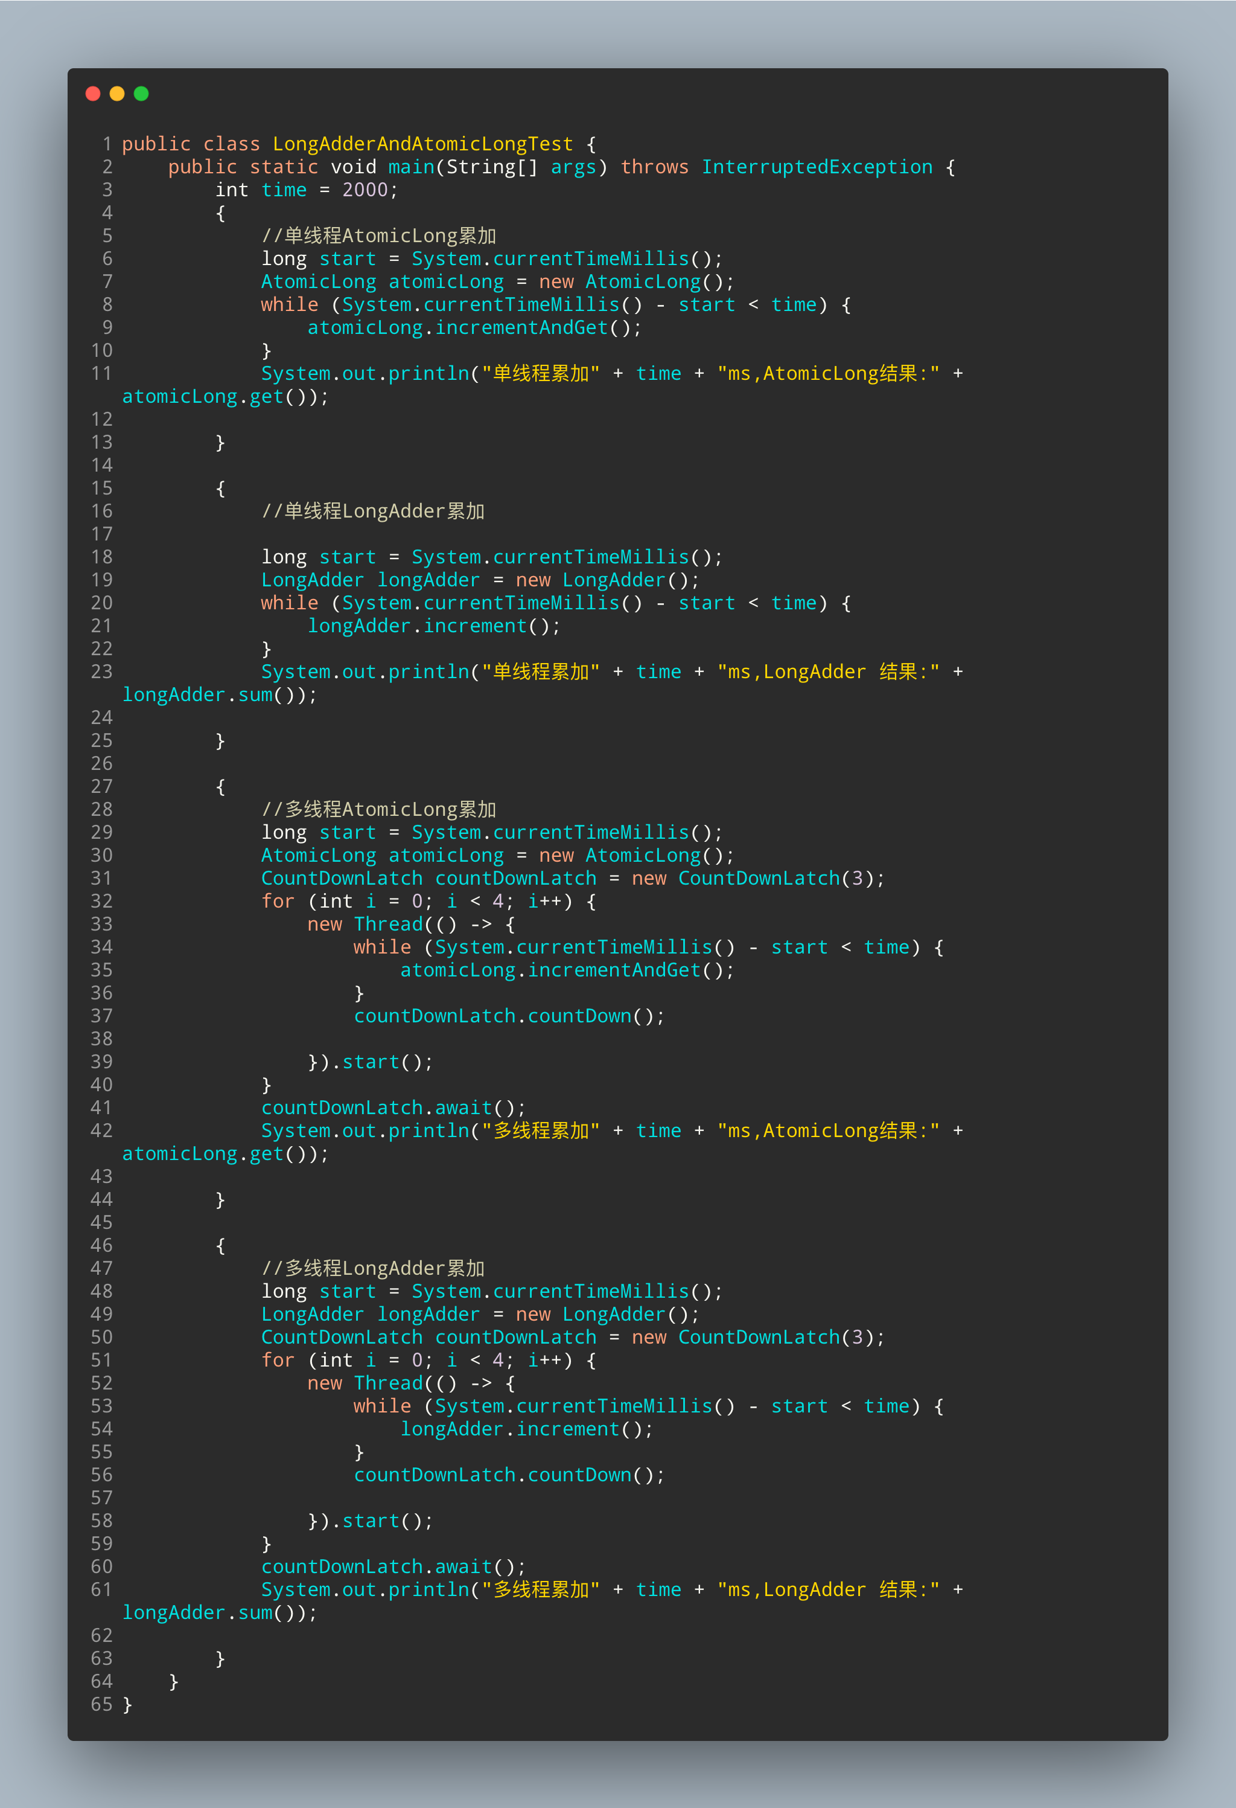
Task: Click atomicLong.incrementAndGet on line 9
Action: 457,327
